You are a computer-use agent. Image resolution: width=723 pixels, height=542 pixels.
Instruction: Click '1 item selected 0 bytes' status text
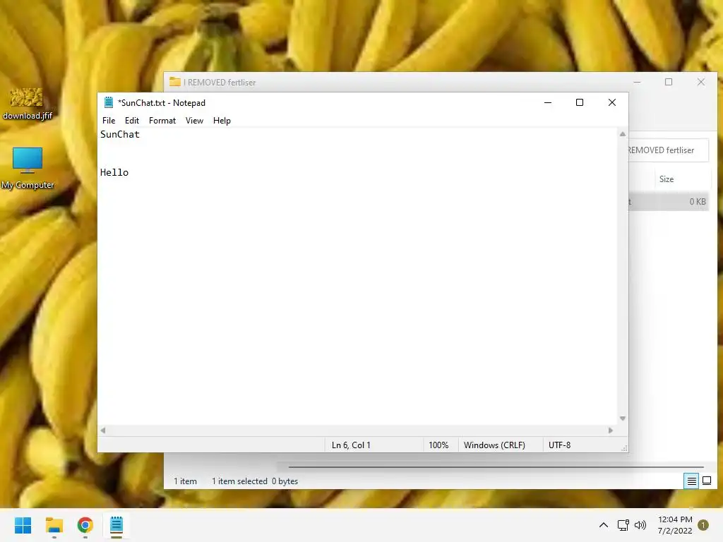[x=255, y=481]
